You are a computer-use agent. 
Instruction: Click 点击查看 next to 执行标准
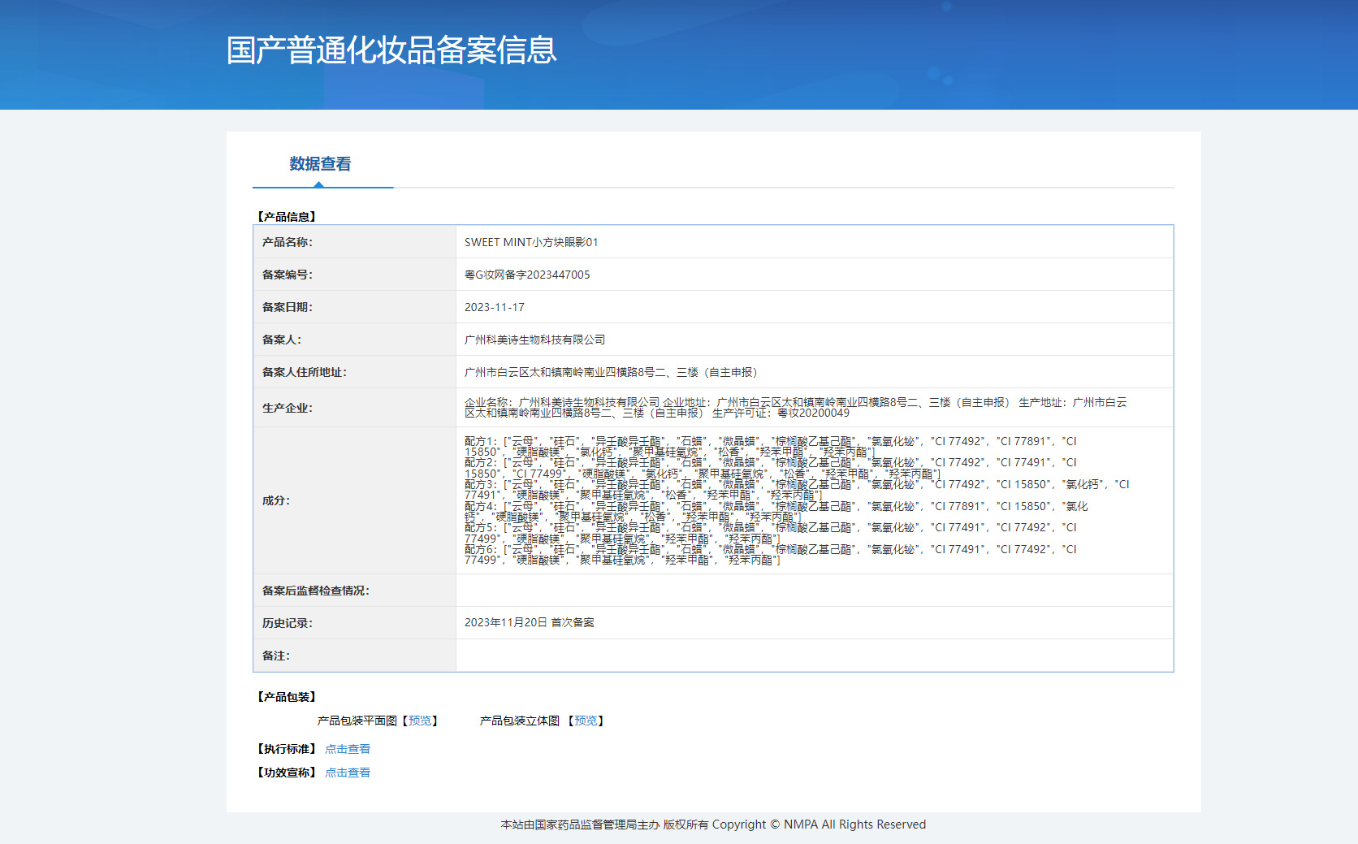pyautogui.click(x=348, y=749)
